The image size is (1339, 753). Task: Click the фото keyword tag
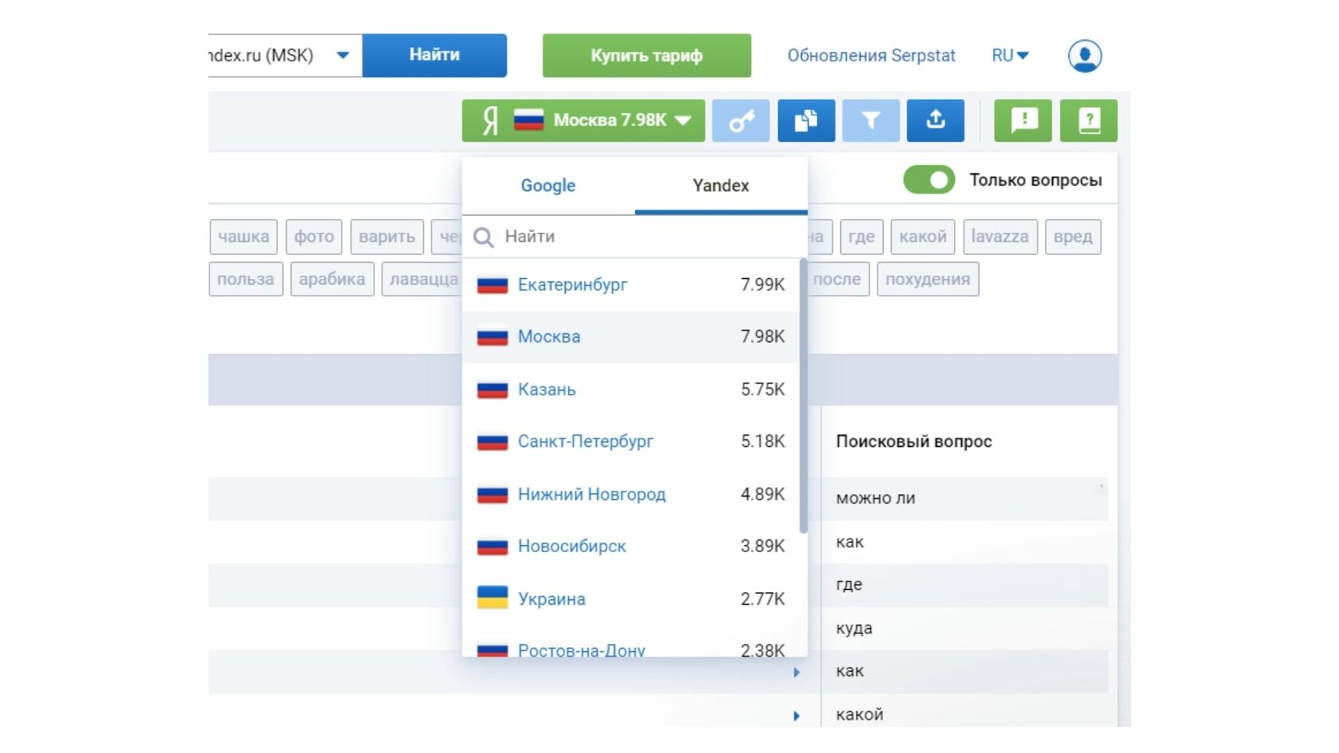point(314,237)
